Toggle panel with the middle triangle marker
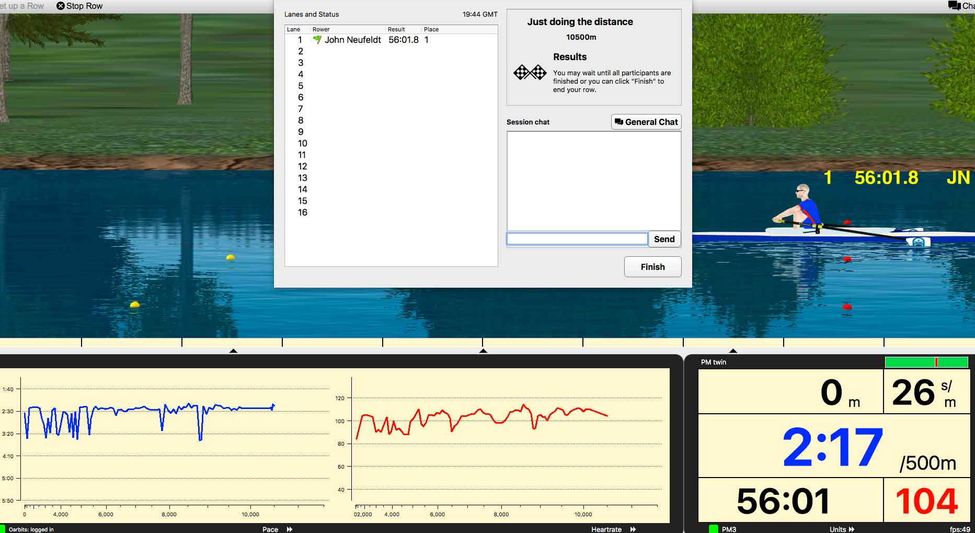The width and height of the screenshot is (975, 533). (x=483, y=350)
